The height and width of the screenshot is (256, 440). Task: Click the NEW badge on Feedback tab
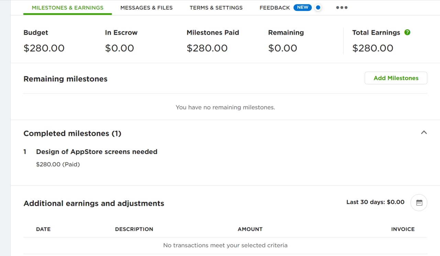pos(302,7)
